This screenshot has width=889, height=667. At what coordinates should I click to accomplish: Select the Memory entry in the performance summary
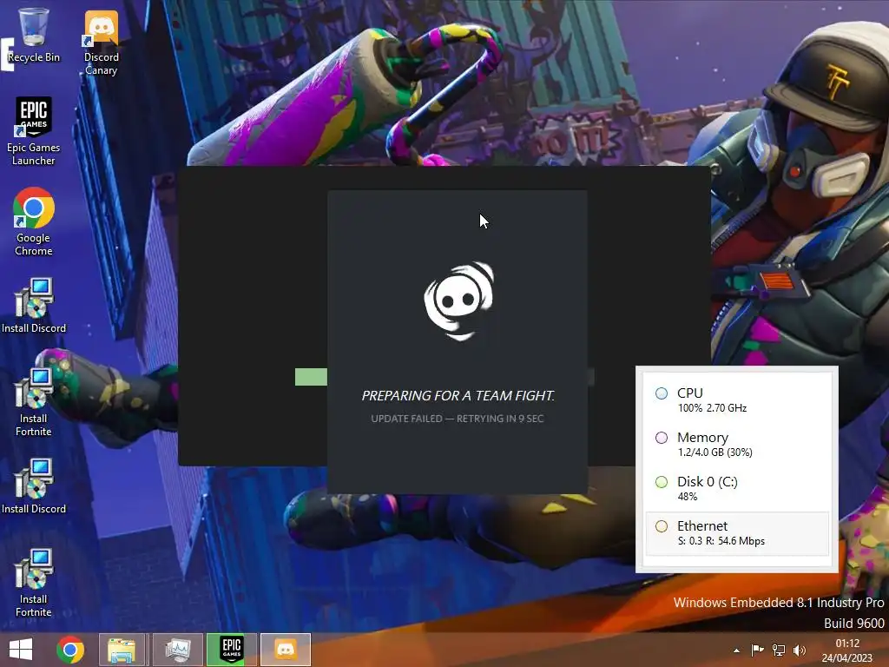click(737, 444)
